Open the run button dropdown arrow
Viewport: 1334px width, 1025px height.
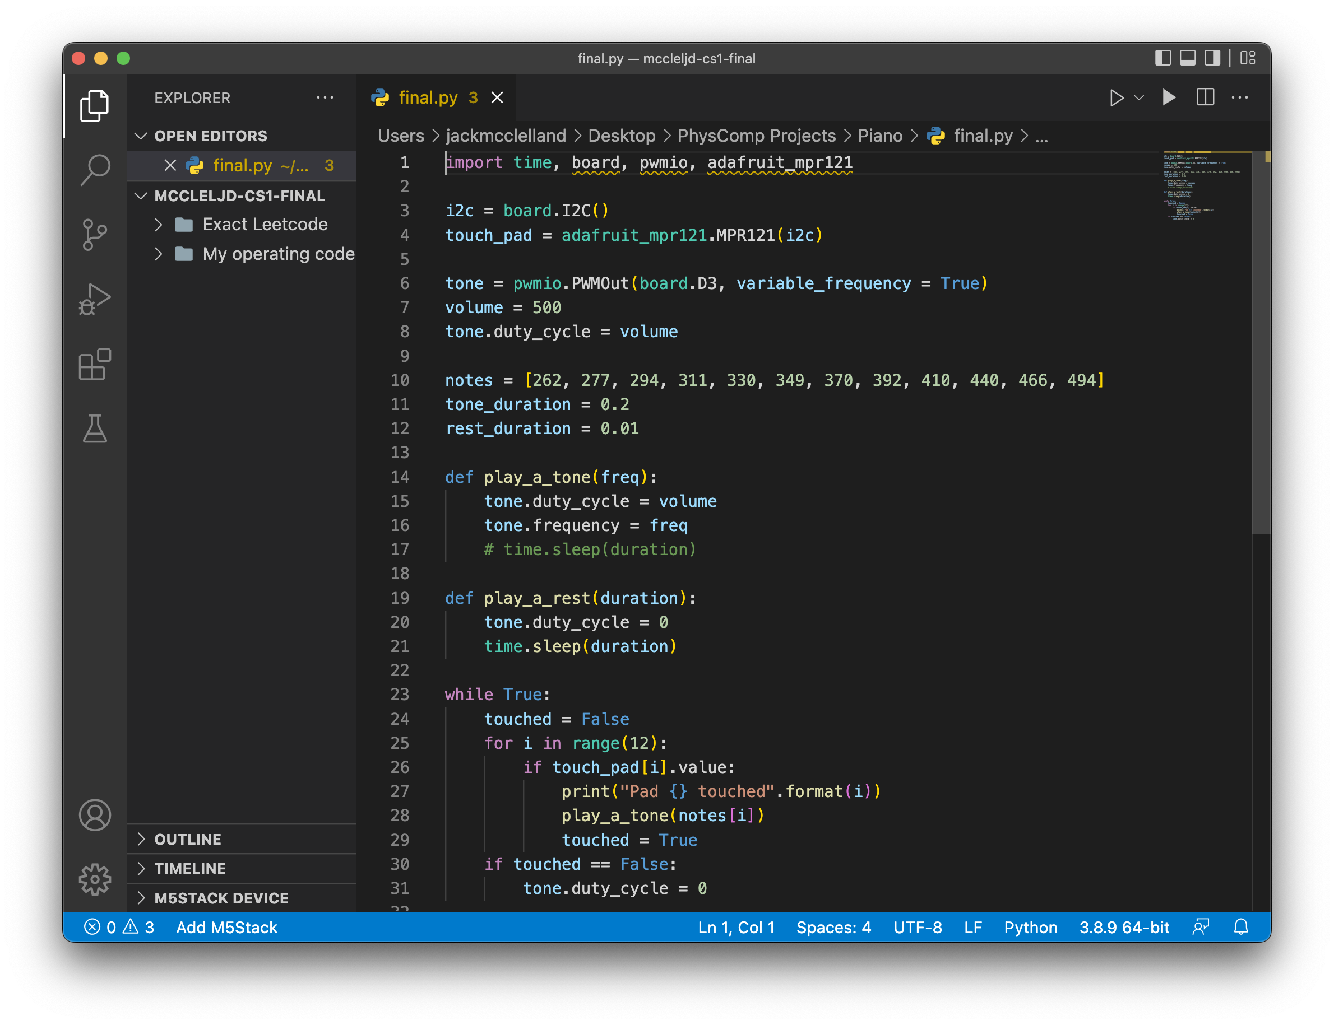coord(1140,97)
